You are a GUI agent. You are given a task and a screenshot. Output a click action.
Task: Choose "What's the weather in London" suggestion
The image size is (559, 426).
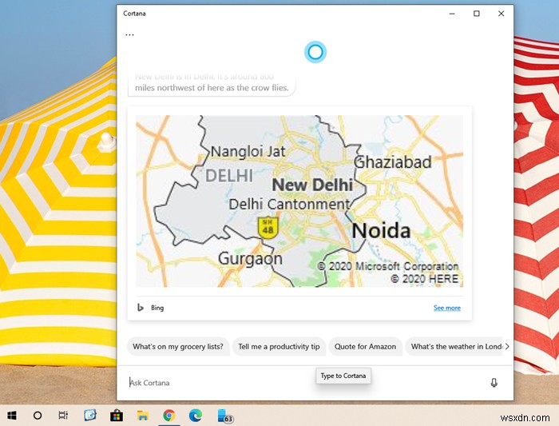pyautogui.click(x=455, y=346)
